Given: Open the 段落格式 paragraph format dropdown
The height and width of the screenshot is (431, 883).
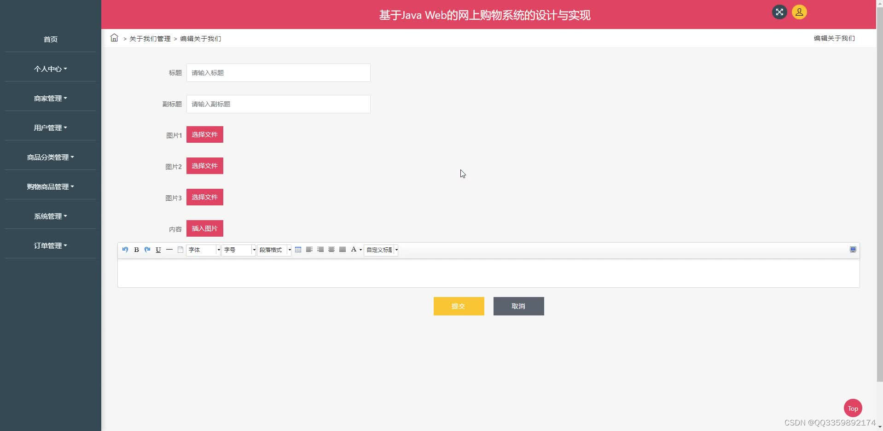Looking at the screenshot, I should [x=274, y=250].
